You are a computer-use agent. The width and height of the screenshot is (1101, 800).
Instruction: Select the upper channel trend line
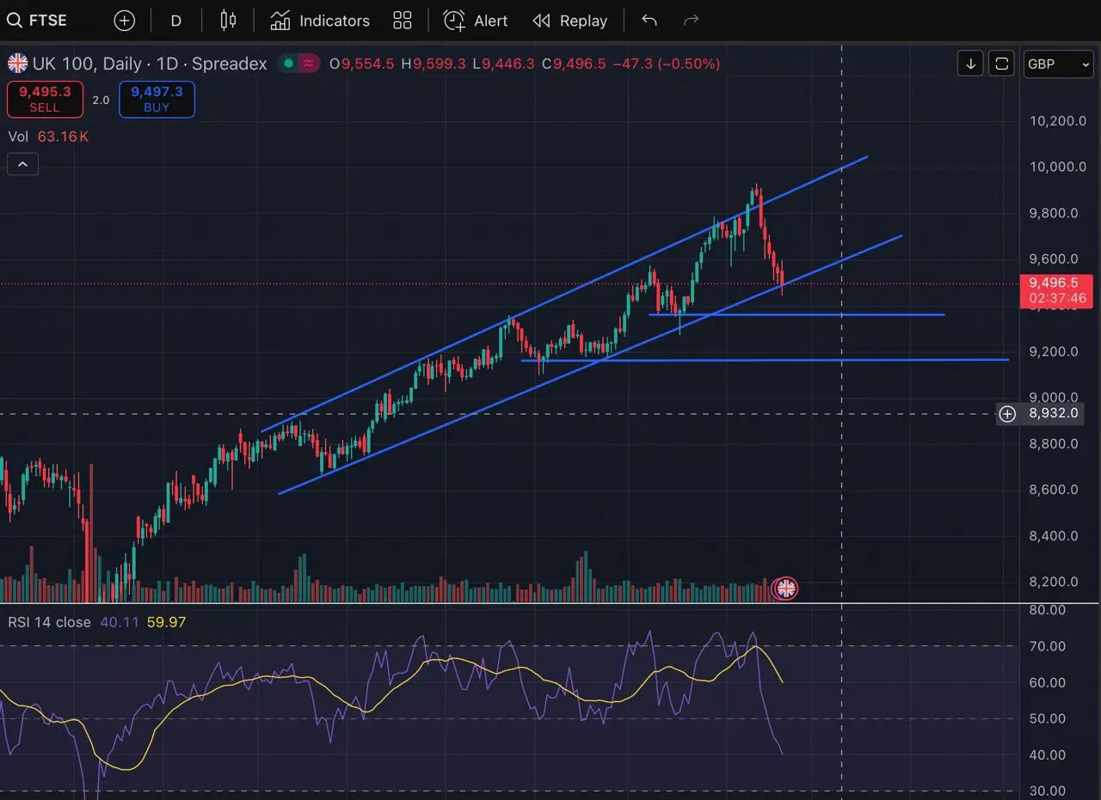click(564, 294)
